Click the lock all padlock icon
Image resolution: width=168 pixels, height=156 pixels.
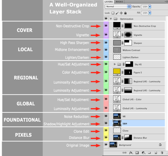pyautogui.click(x=125, y=13)
